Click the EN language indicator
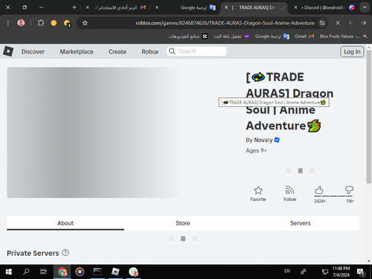This screenshot has width=372, height=279. click(x=287, y=271)
